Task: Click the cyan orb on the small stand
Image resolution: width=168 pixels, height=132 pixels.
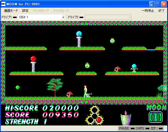Action: coord(134,66)
